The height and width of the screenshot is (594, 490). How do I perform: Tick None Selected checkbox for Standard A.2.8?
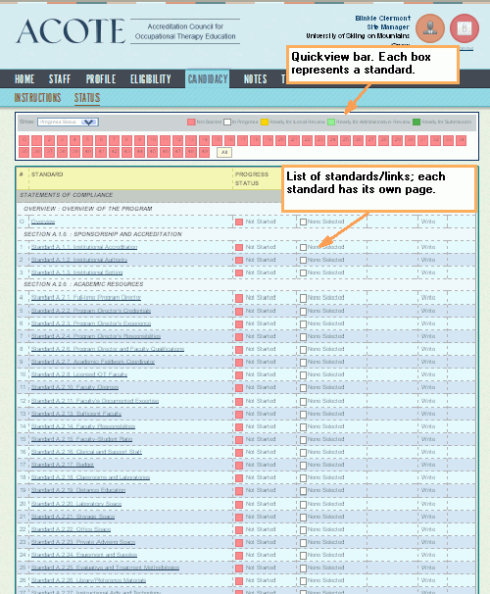304,375
